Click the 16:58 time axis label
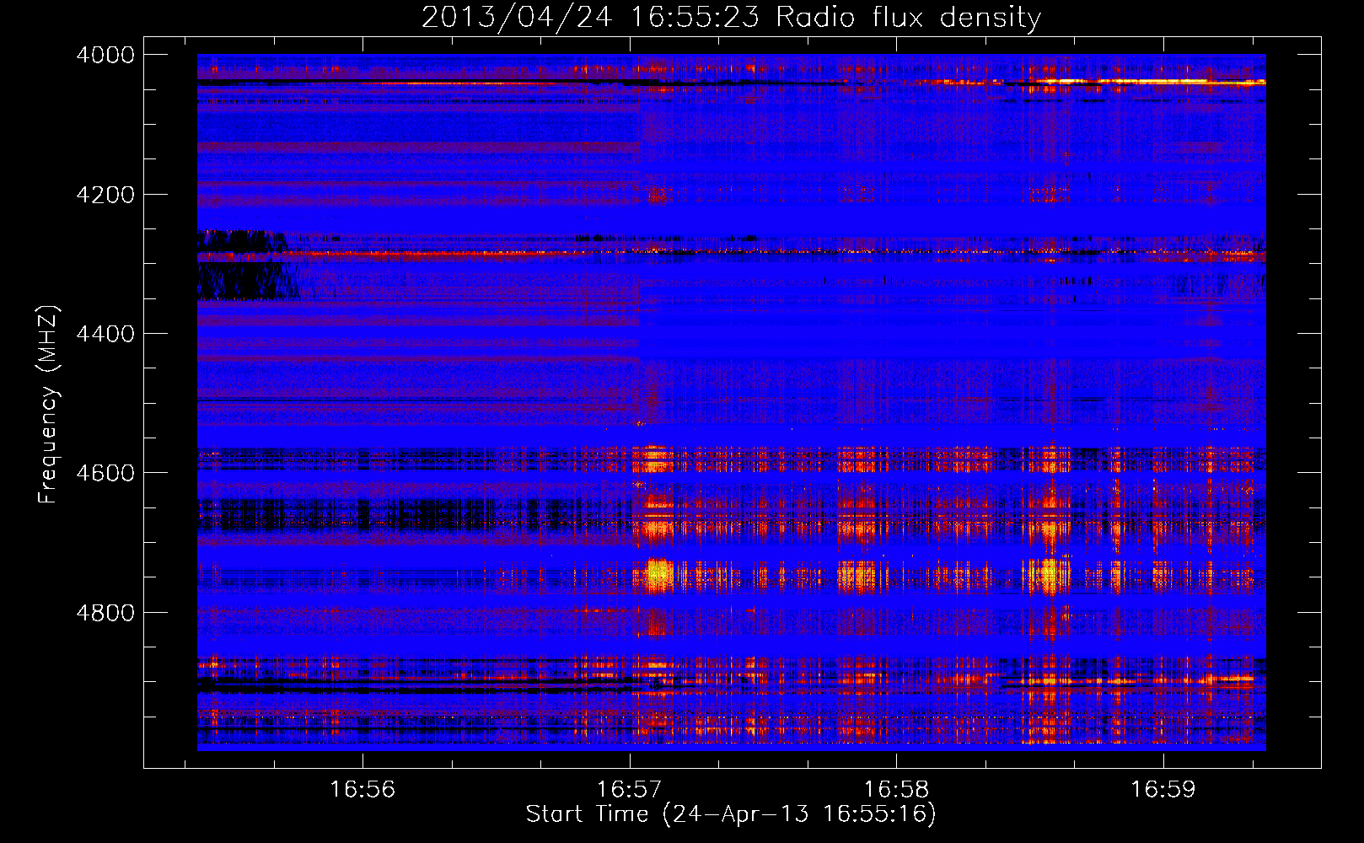Image resolution: width=1364 pixels, height=843 pixels. point(896,790)
